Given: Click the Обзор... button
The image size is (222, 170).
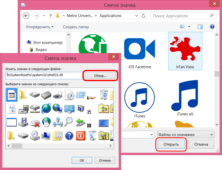Looking at the screenshot, I should coord(100,76).
